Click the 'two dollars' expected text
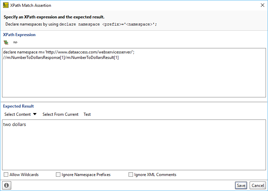The height and width of the screenshot is (191, 268). coord(15,124)
